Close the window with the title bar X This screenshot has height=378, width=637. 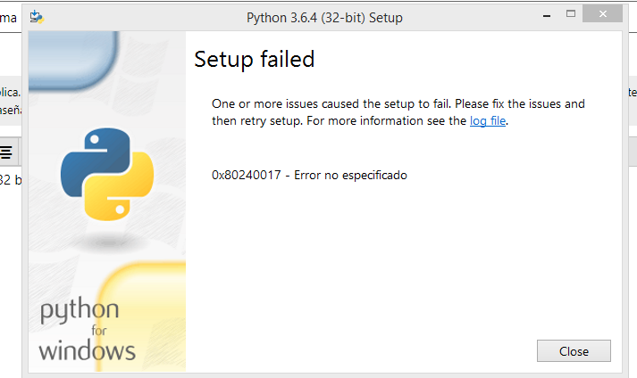[x=602, y=13]
